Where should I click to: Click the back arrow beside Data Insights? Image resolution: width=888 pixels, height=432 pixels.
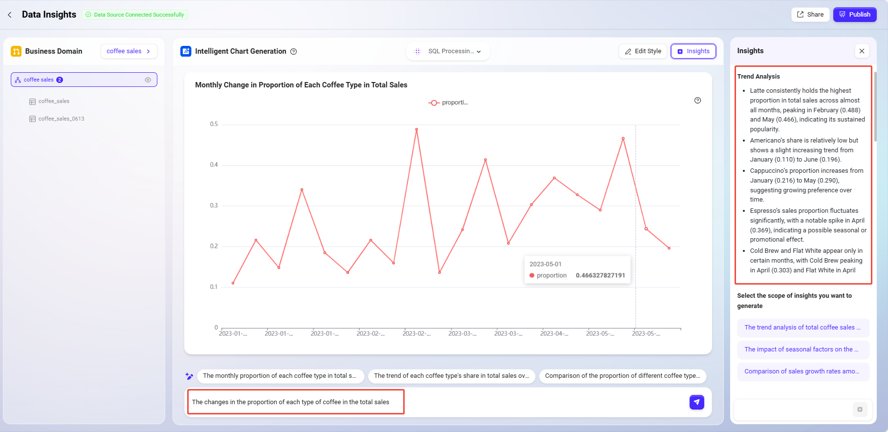[10, 15]
